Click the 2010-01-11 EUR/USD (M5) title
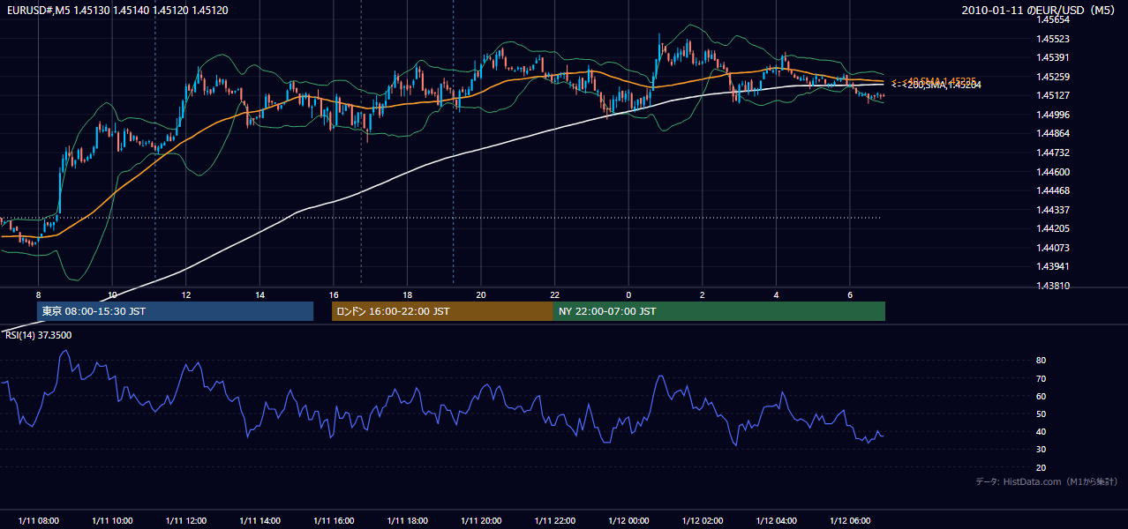 pyautogui.click(x=1039, y=11)
